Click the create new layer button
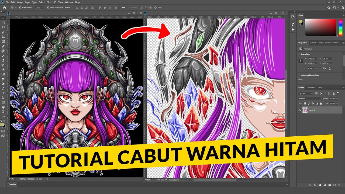The image size is (345, 194). tap(334, 185)
